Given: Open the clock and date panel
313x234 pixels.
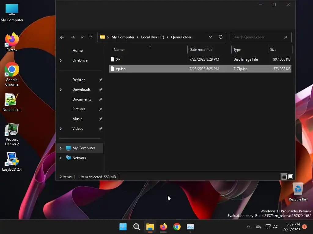Looking at the screenshot, I should pos(291,227).
